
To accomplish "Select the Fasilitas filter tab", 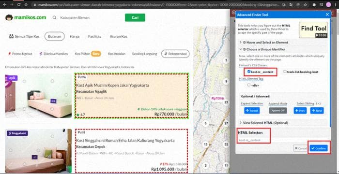I will [x=94, y=36].
